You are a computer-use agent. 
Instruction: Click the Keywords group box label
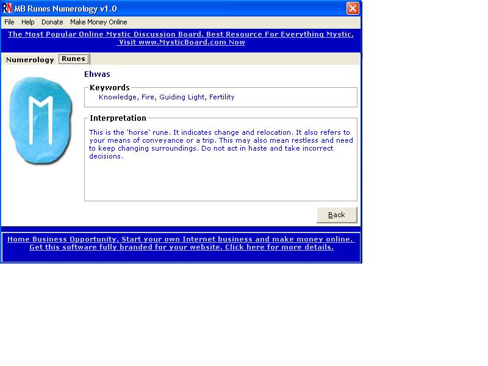(110, 88)
